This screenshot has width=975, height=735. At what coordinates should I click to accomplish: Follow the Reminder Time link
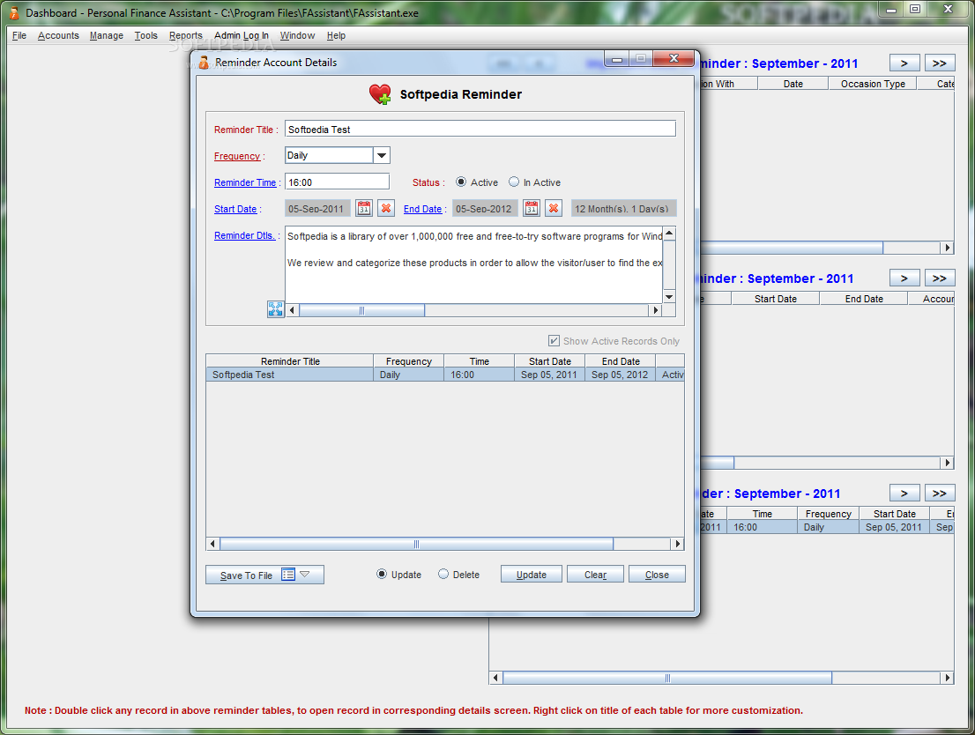click(x=245, y=182)
